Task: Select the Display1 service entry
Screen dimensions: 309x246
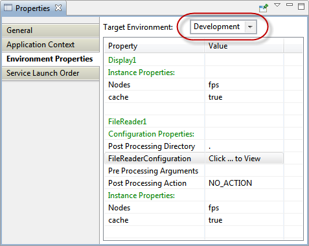Action: pos(122,60)
